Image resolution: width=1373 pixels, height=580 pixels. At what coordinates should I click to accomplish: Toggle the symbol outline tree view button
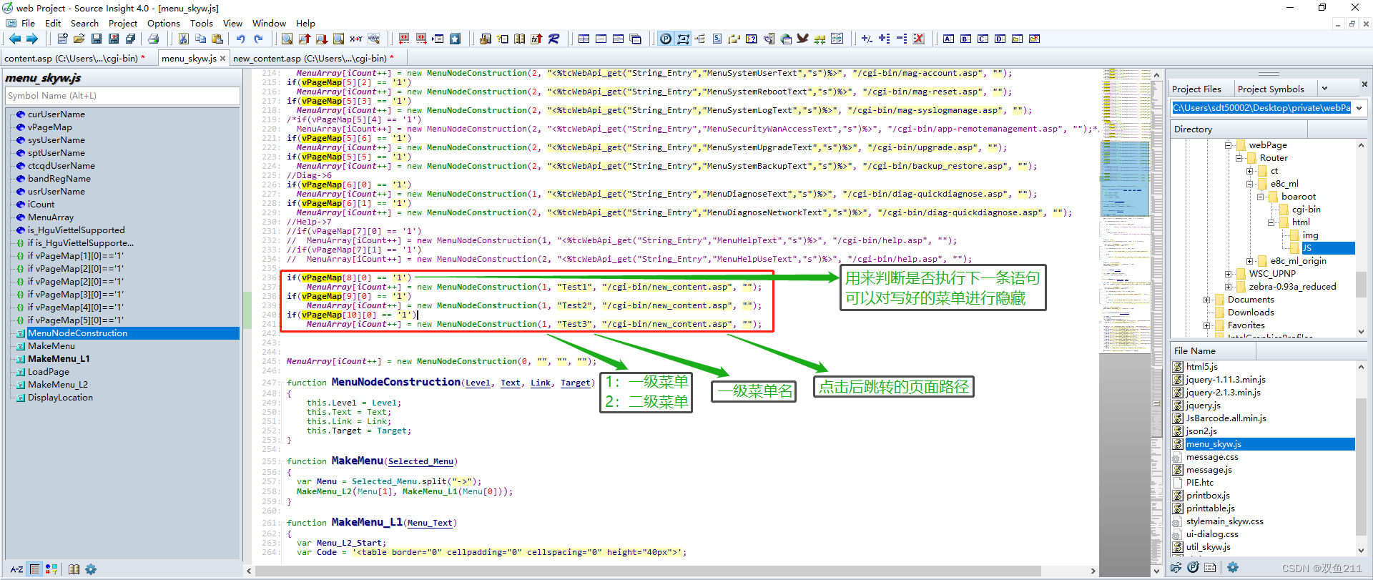pyautogui.click(x=34, y=569)
